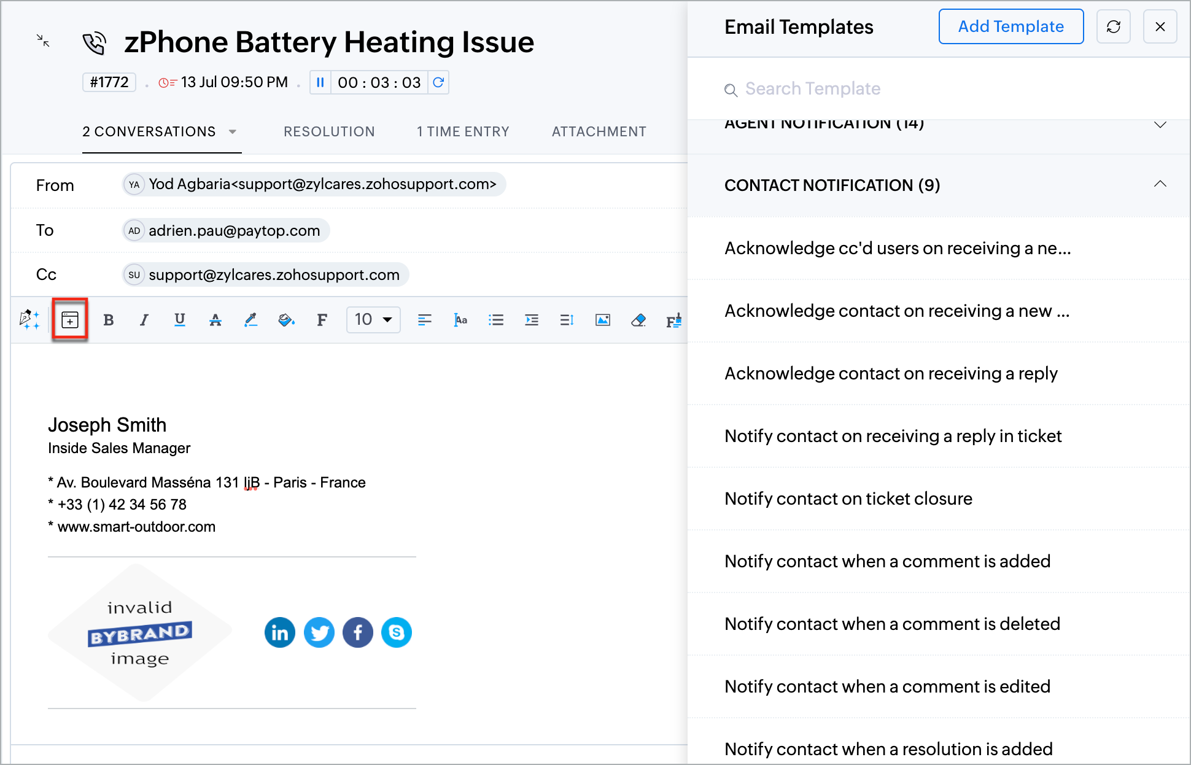This screenshot has height=765, width=1191.
Task: Open the background fill color picker
Action: [286, 320]
